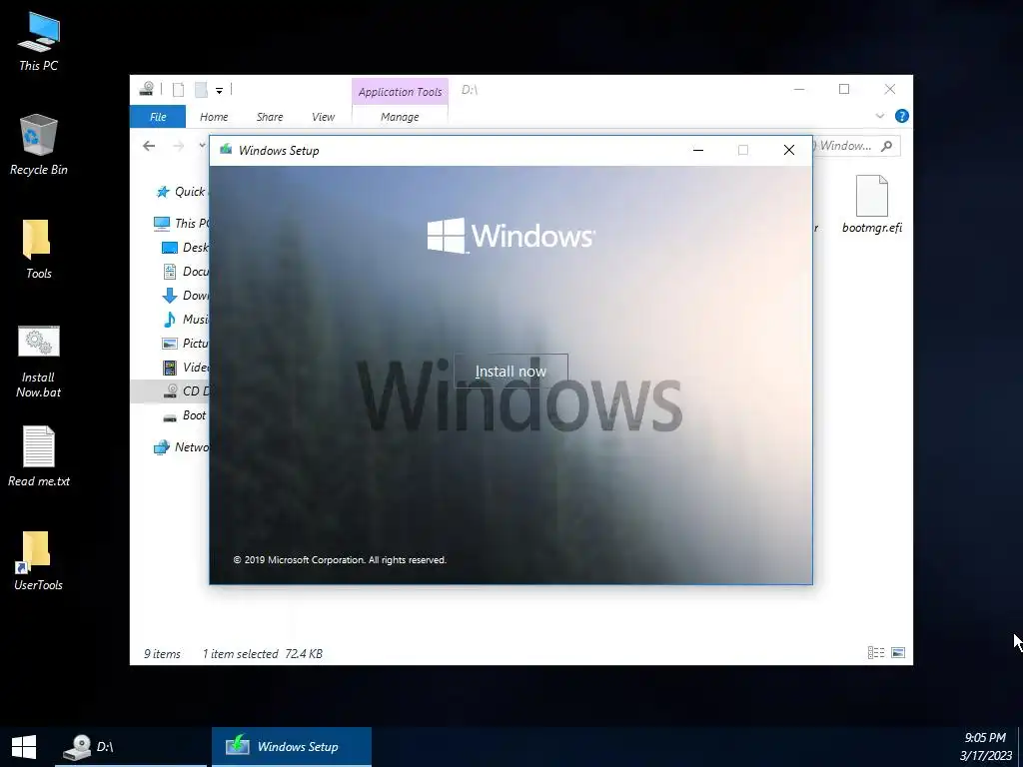The width and height of the screenshot is (1023, 767).
Task: Click the drive icon in Explorer title bar
Action: point(147,89)
